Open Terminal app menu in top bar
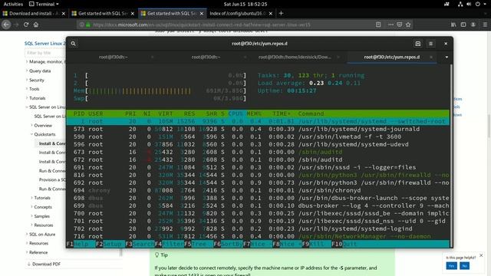Screen dimensions: 491x276 [x=44, y=4]
